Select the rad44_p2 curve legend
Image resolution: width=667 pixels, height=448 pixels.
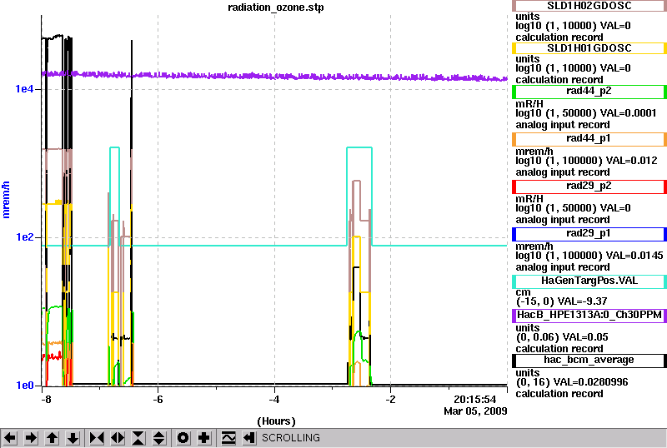589,92
